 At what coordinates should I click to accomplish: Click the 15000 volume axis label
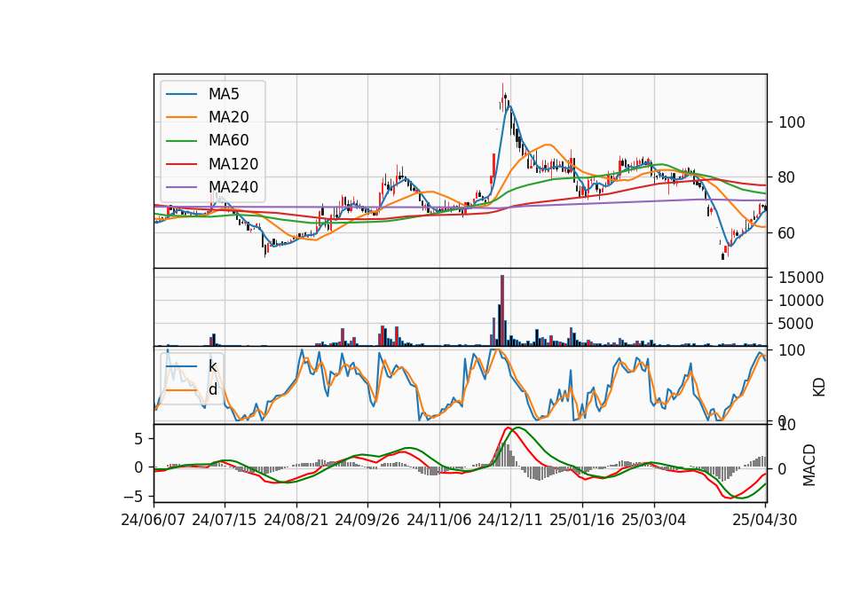[801, 278]
